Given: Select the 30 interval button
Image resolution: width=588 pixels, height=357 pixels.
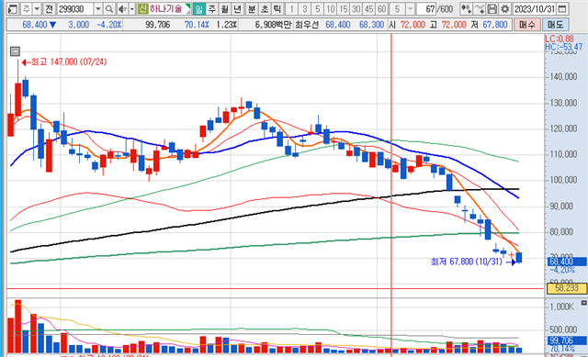Looking at the screenshot, I should click(356, 8).
